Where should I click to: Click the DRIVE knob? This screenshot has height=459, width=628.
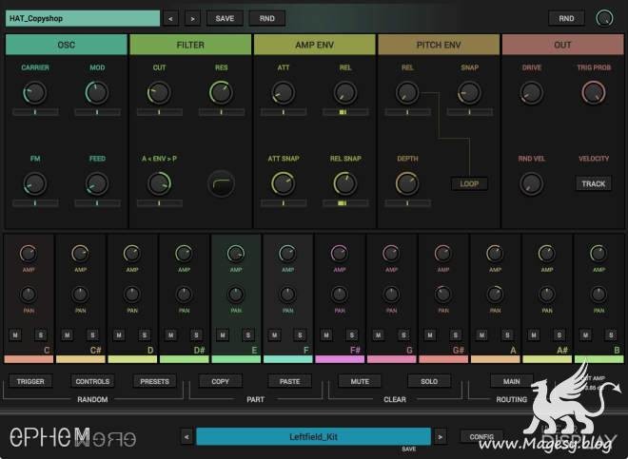(x=532, y=92)
